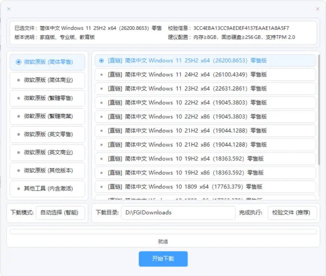Pick Windows 10 22H2 x86 (19045.3803) entry
This screenshot has height=276, width=326.
tap(205, 117)
